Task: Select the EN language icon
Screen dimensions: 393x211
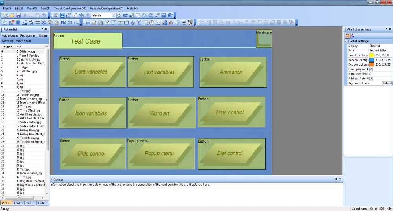Action: click(x=63, y=23)
